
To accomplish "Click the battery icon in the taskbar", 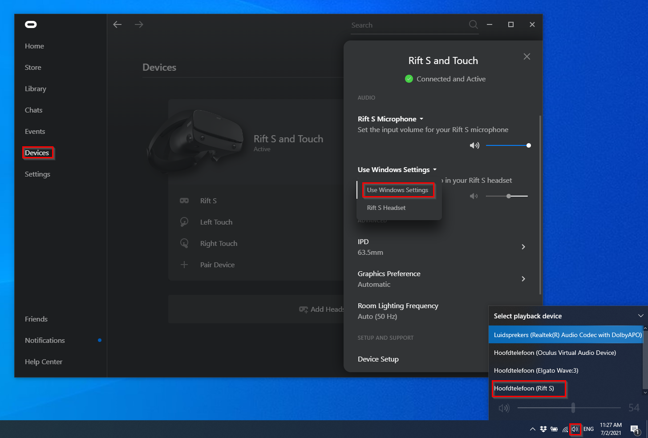I will point(554,429).
